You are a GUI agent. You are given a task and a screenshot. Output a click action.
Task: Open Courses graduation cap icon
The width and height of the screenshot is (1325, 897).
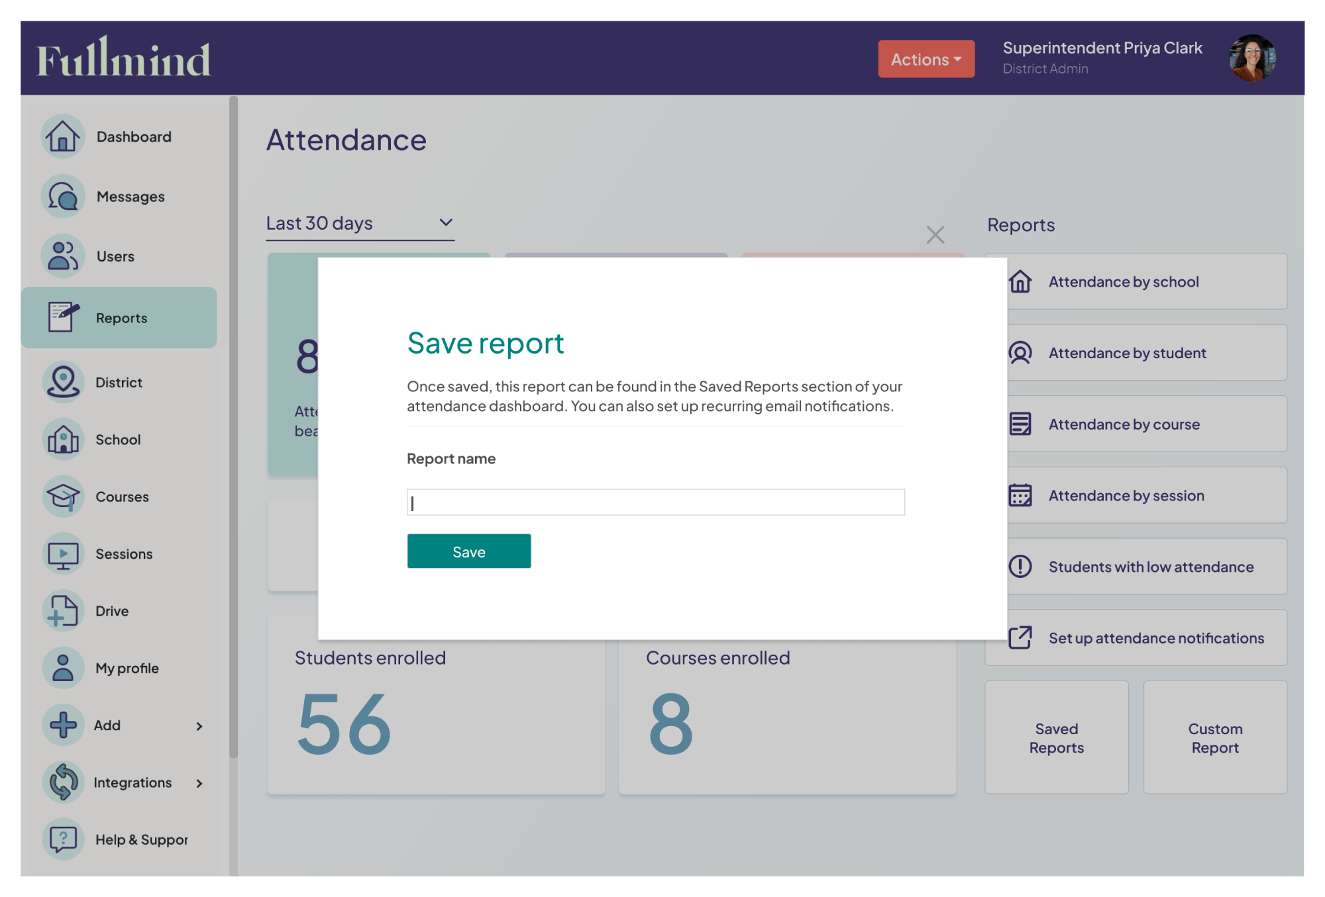(x=63, y=496)
